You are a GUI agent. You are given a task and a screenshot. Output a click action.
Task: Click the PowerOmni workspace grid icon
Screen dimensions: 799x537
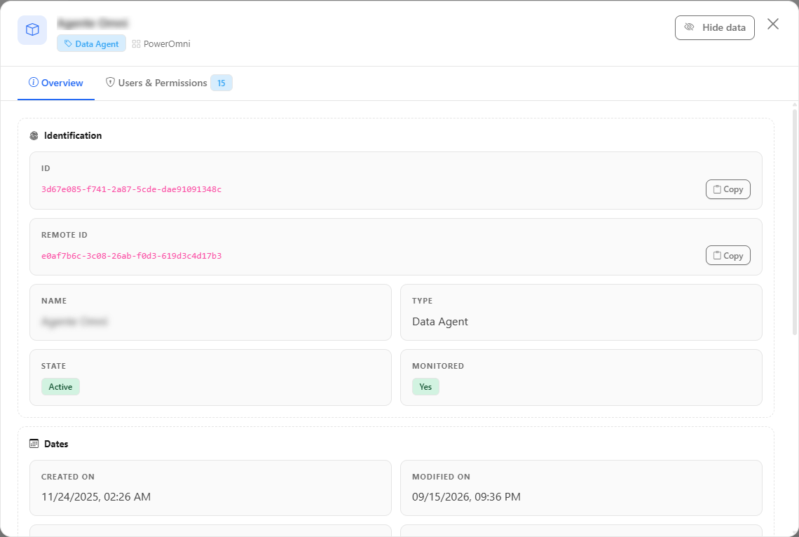[136, 44]
